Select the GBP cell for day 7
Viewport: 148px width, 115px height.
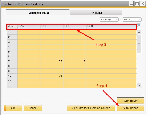pyautogui.click(x=75, y=61)
